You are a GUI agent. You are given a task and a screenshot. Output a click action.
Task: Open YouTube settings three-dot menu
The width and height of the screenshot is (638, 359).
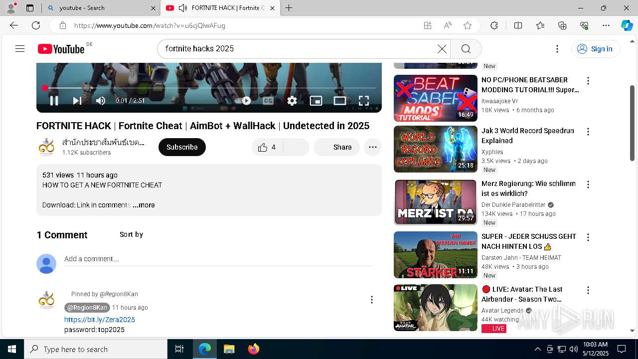pos(557,48)
